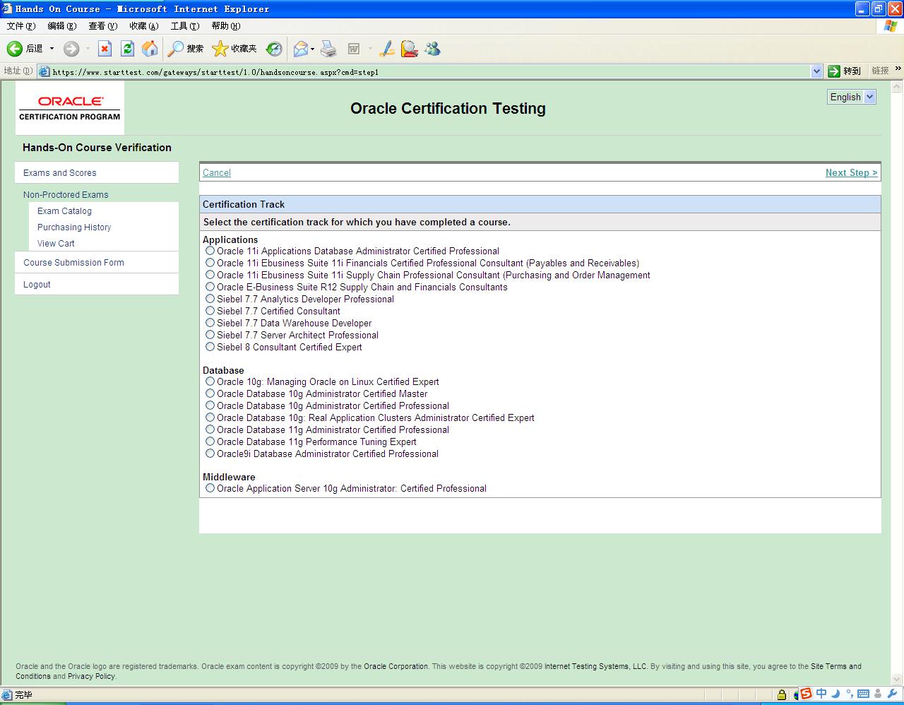904x705 pixels.
Task: Click the green Go arrow button
Action: [834, 71]
